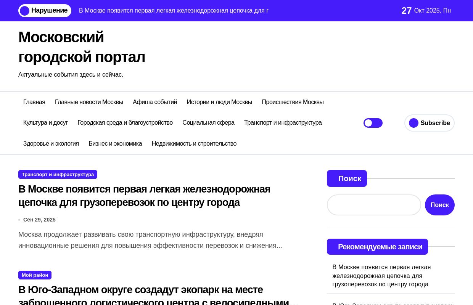Open the Афиша событий page

(155, 102)
